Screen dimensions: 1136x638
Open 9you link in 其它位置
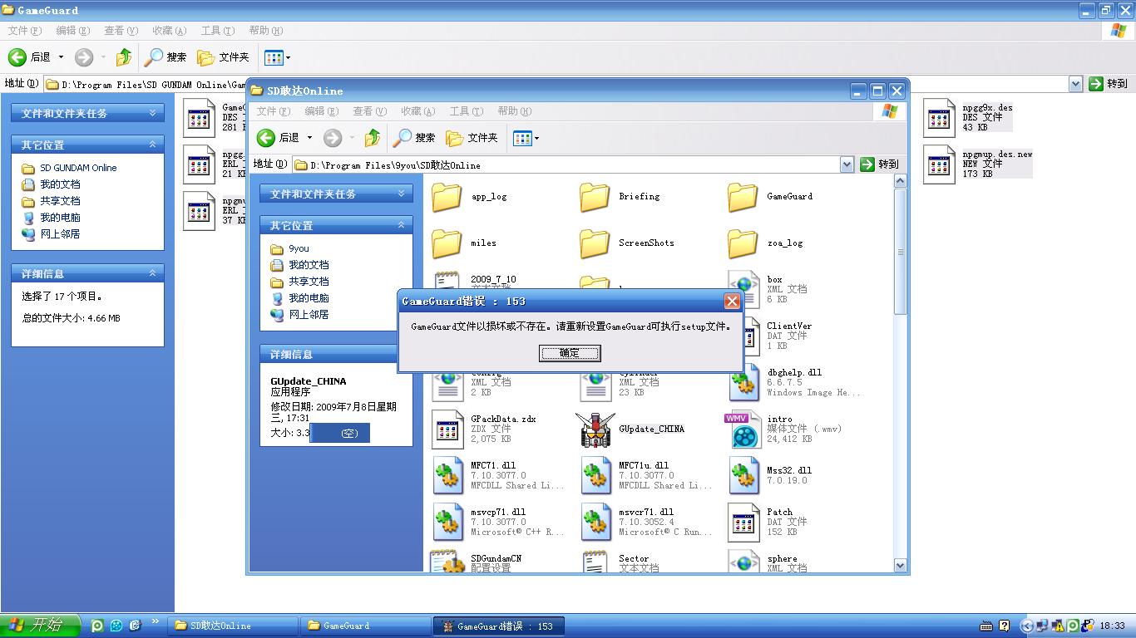299,248
